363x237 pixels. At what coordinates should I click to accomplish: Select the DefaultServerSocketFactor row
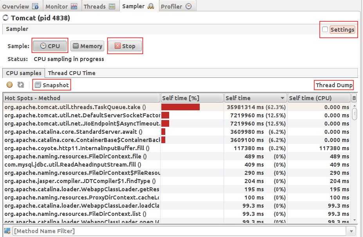177,115
